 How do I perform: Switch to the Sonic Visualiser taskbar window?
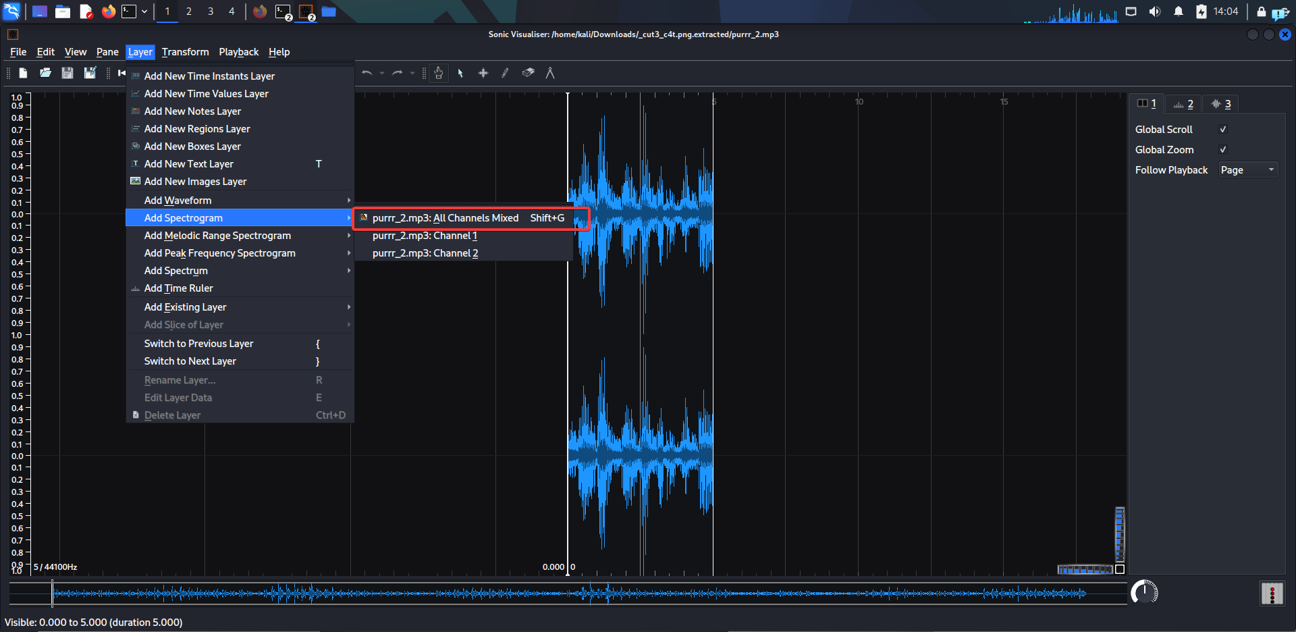point(306,11)
